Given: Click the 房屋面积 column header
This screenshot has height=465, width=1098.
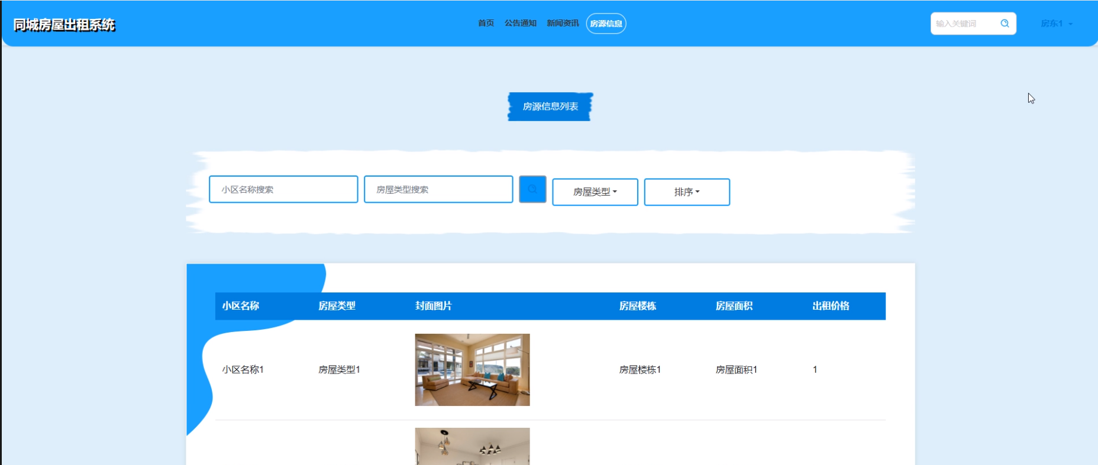Looking at the screenshot, I should (x=734, y=306).
